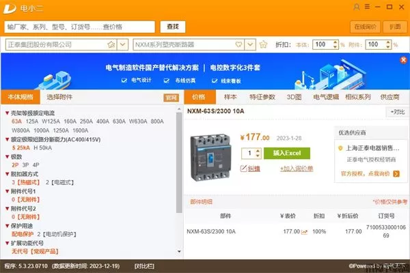Click the 在线询价 button

pyautogui.click(x=365, y=27)
